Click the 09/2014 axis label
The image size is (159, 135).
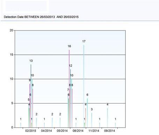click(109, 131)
